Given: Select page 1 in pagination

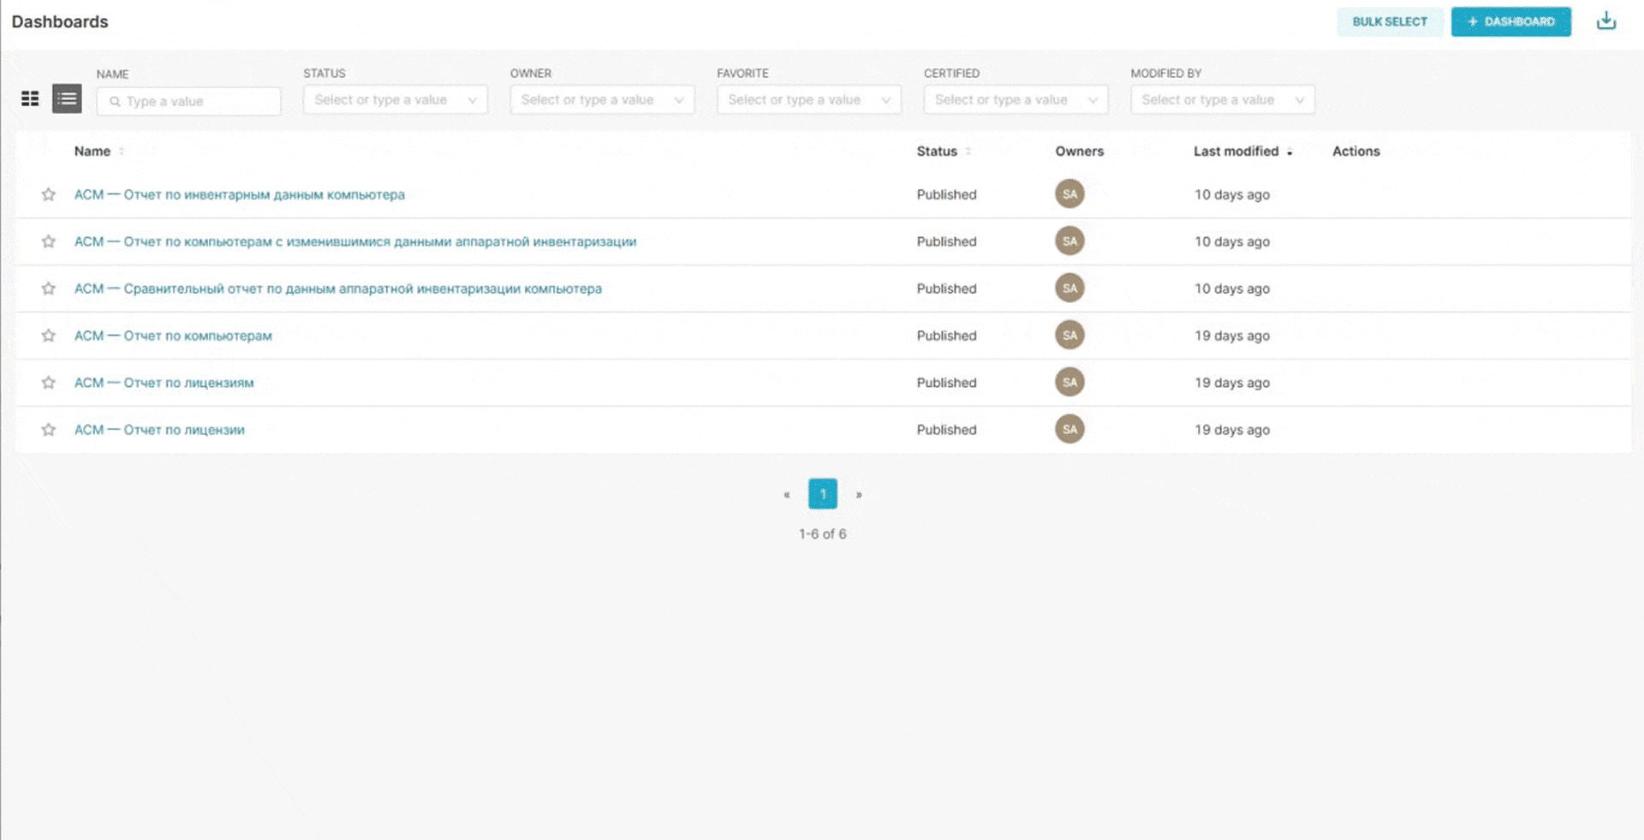Looking at the screenshot, I should [x=823, y=494].
